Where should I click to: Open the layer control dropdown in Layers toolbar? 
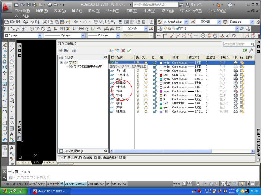coord(237,29)
